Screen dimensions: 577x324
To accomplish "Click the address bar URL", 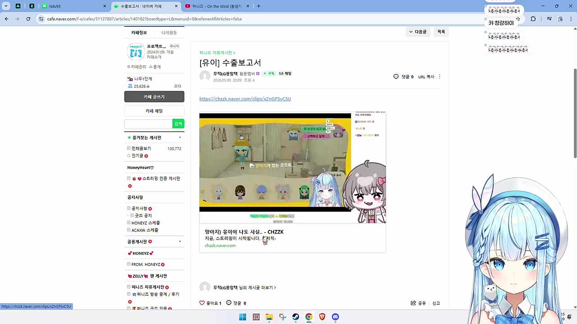I will [x=144, y=19].
